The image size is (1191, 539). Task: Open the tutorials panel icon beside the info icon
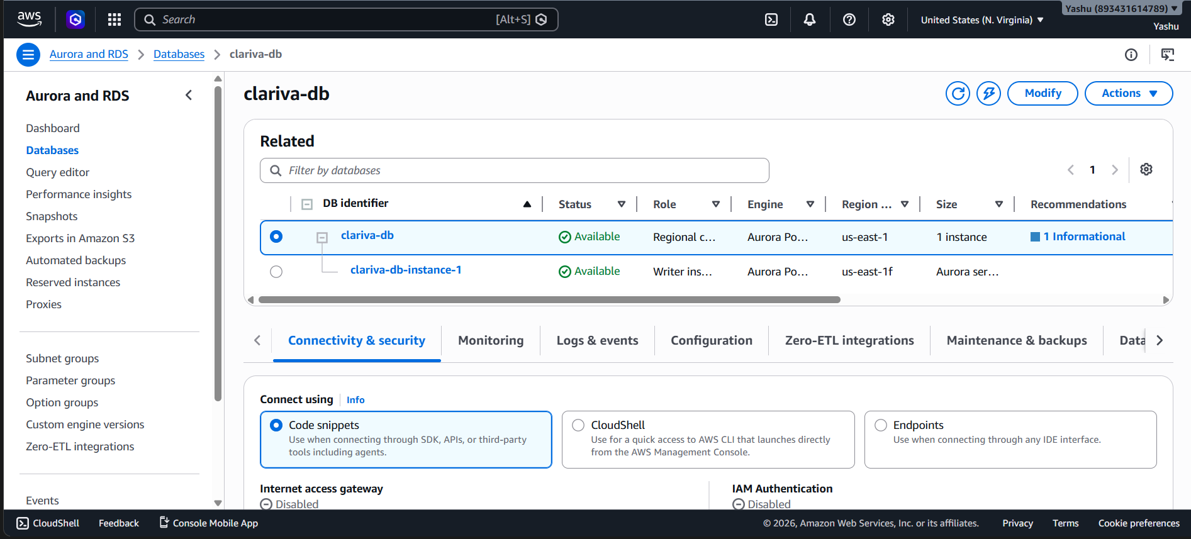1168,55
